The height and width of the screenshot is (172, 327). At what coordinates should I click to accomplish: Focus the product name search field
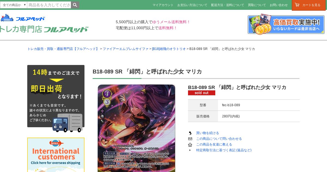coord(49,5)
